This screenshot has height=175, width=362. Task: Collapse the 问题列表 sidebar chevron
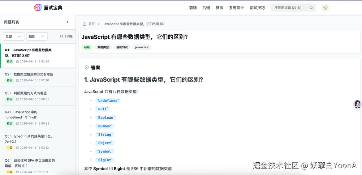point(67,22)
